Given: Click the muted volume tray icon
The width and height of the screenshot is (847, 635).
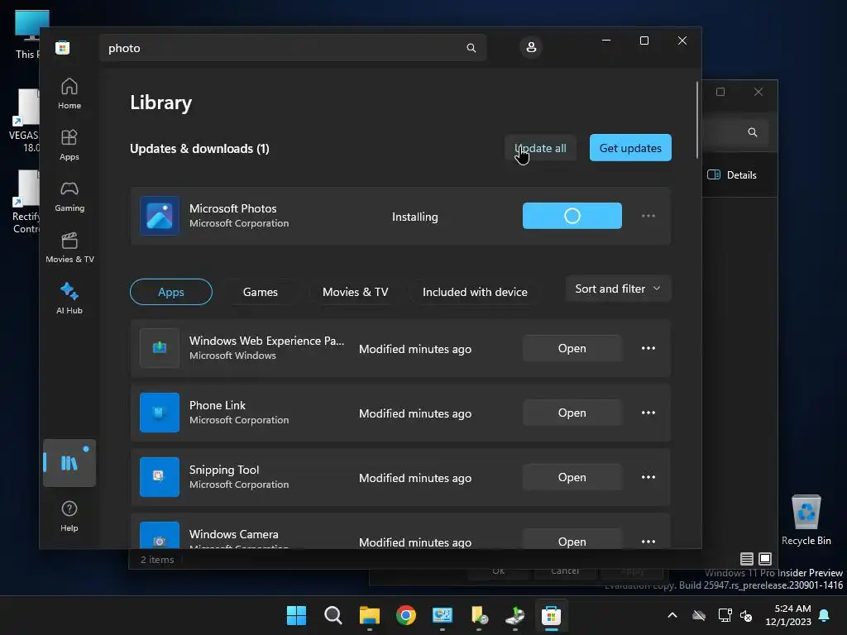Looking at the screenshot, I should 747,615.
